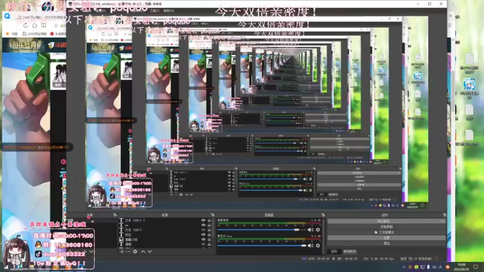This screenshot has width=484, height=272.
Task: Move selected source up with the arrow
Action: click(143, 251)
